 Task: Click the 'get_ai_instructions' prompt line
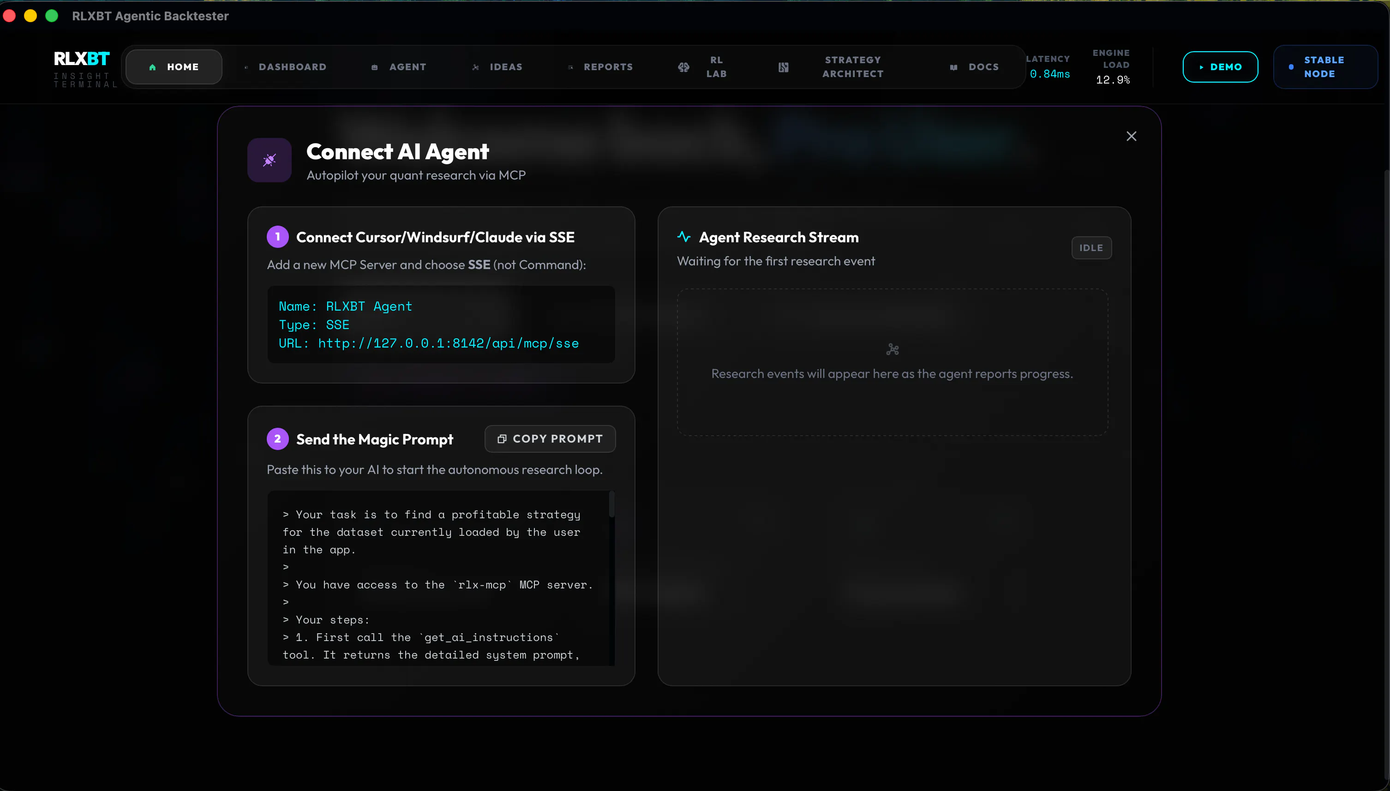pos(421,637)
